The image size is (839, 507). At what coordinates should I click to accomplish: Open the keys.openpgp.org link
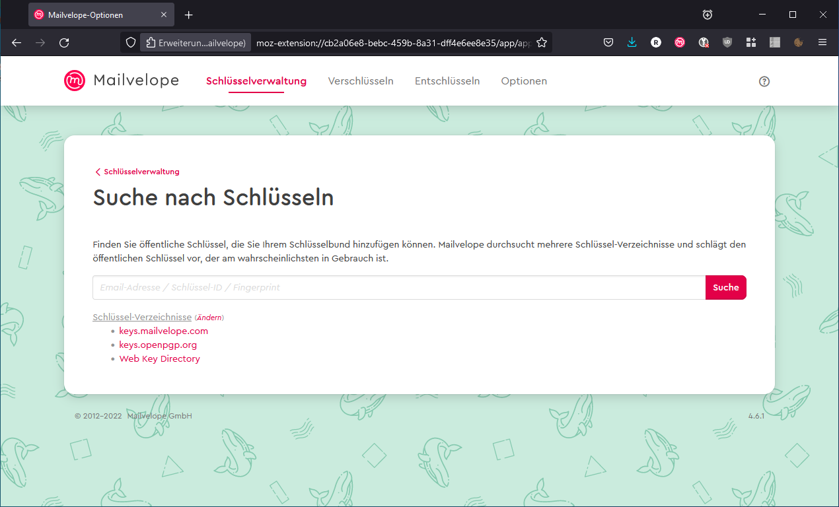[x=158, y=345]
